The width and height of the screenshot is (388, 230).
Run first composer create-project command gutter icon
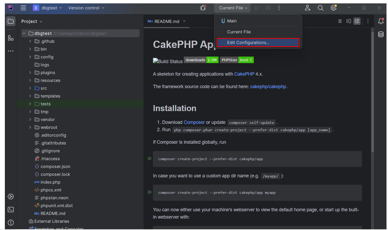coord(150,158)
